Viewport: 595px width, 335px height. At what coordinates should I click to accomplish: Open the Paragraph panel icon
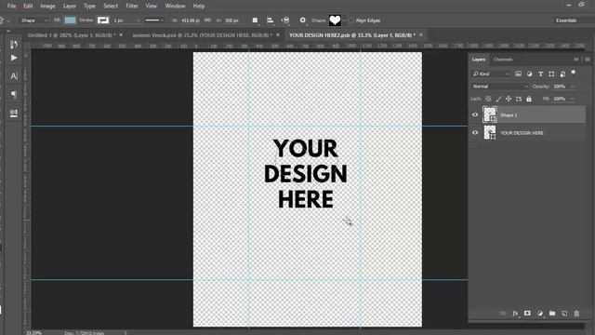14,94
